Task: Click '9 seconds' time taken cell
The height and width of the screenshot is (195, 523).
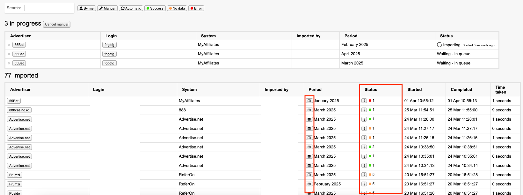Action: pos(501,110)
